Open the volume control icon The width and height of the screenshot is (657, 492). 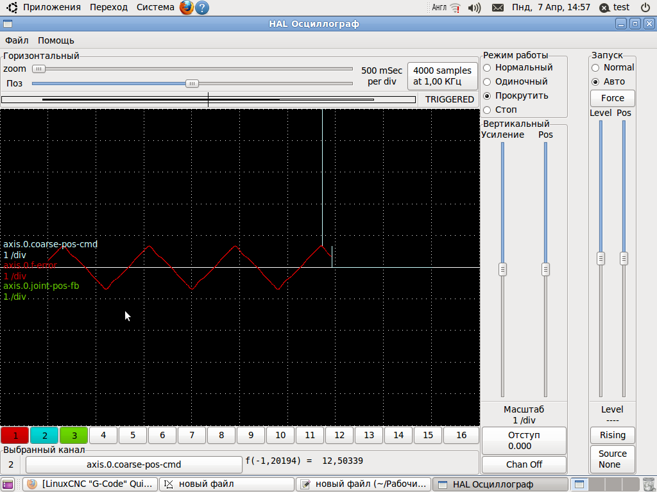[474, 8]
